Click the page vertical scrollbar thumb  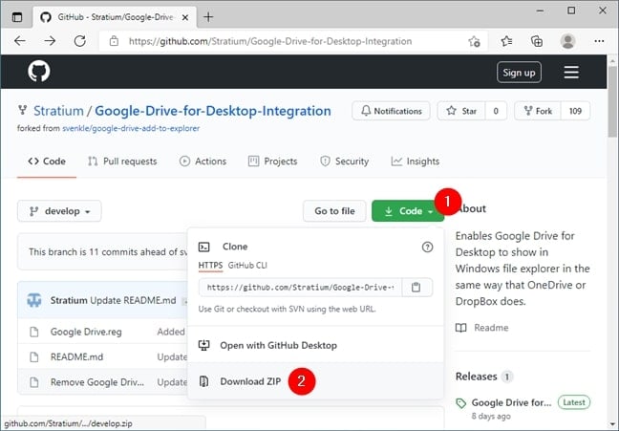(x=612, y=103)
